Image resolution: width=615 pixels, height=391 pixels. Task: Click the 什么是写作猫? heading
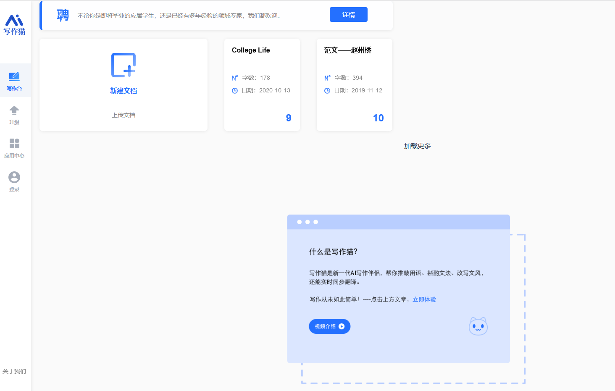(334, 252)
